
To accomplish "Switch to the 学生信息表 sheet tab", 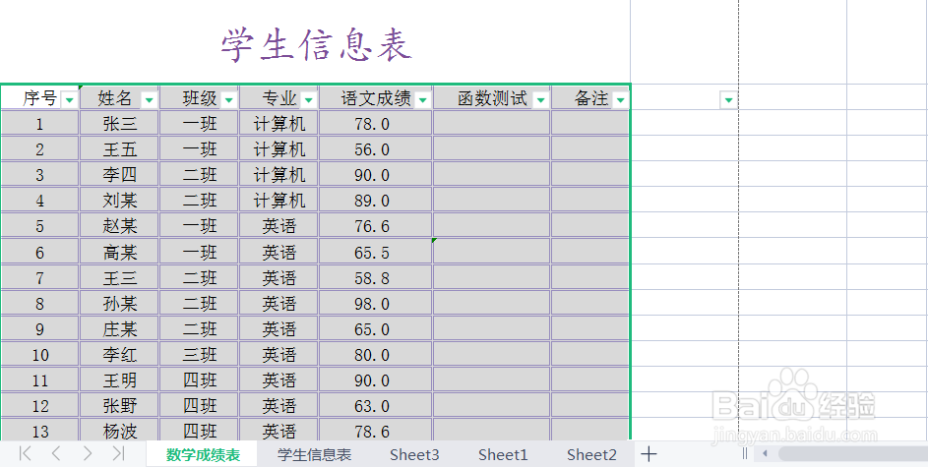I will click(x=314, y=454).
